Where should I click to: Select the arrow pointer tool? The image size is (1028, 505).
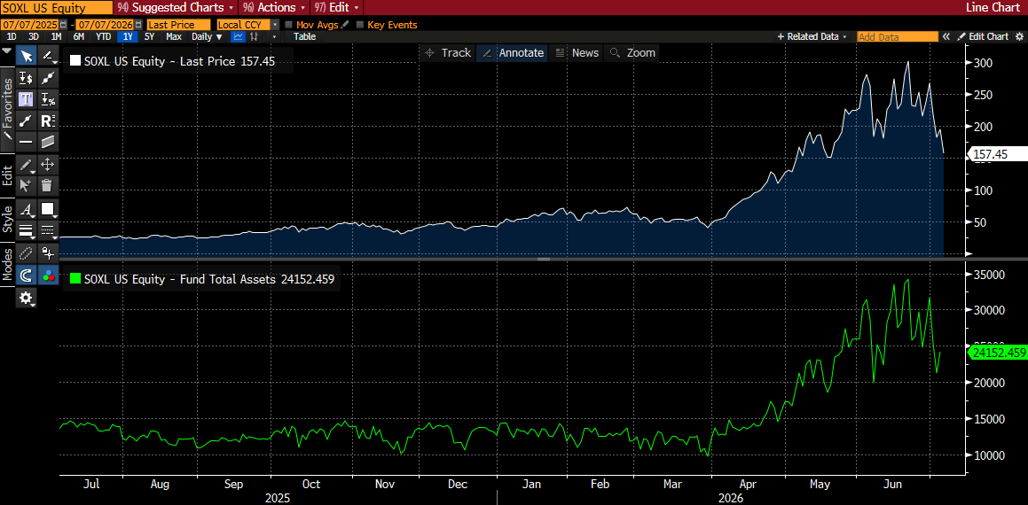click(27, 57)
